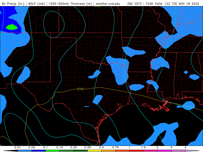The height and width of the screenshot is (152, 203).
Task: Click the 1.5 legend label
Action: [143, 147]
